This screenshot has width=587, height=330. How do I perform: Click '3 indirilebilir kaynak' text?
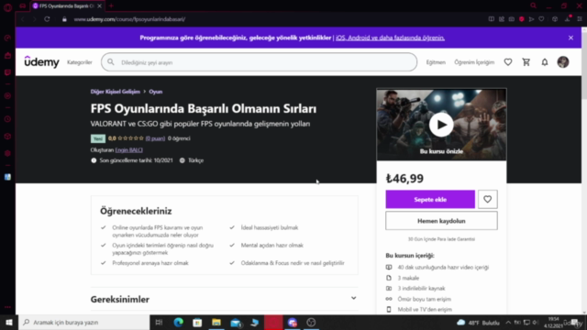pos(421,289)
